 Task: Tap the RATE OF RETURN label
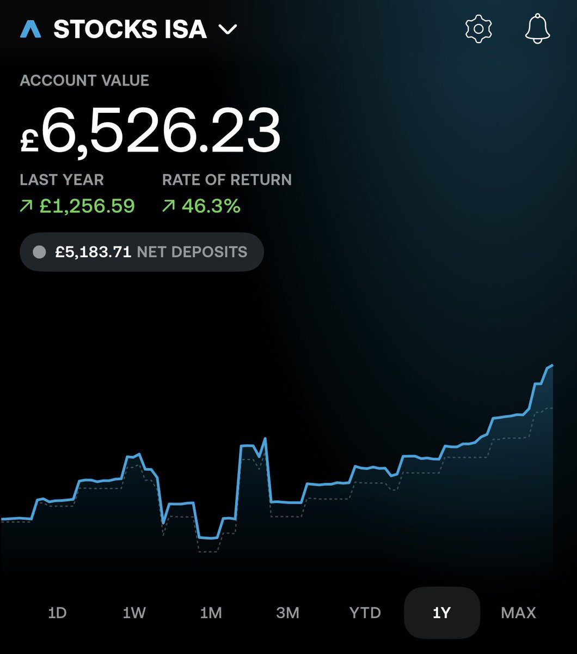[x=227, y=180]
